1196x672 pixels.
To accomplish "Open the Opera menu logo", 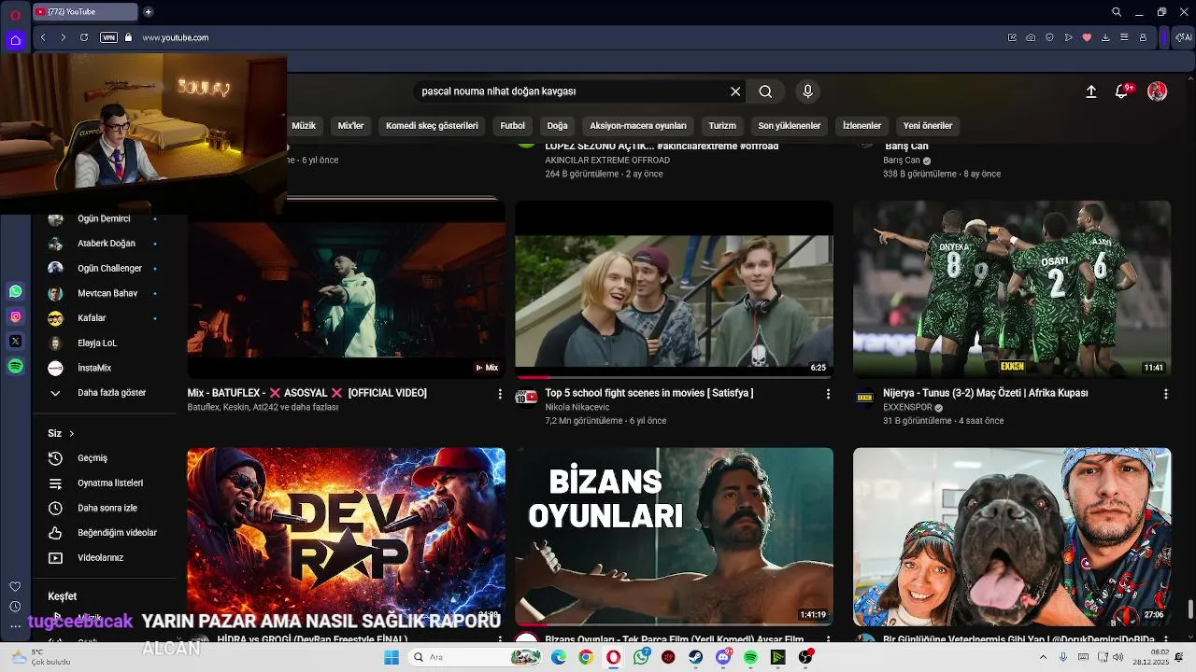I will (15, 14).
